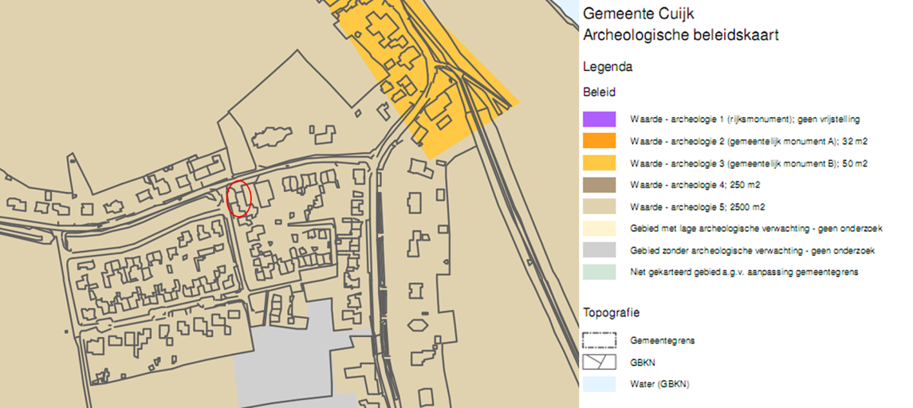Image resolution: width=913 pixels, height=408 pixels.
Task: Click 'Waarde - archeologie 5; 2500 m2' text
Action: [697, 207]
